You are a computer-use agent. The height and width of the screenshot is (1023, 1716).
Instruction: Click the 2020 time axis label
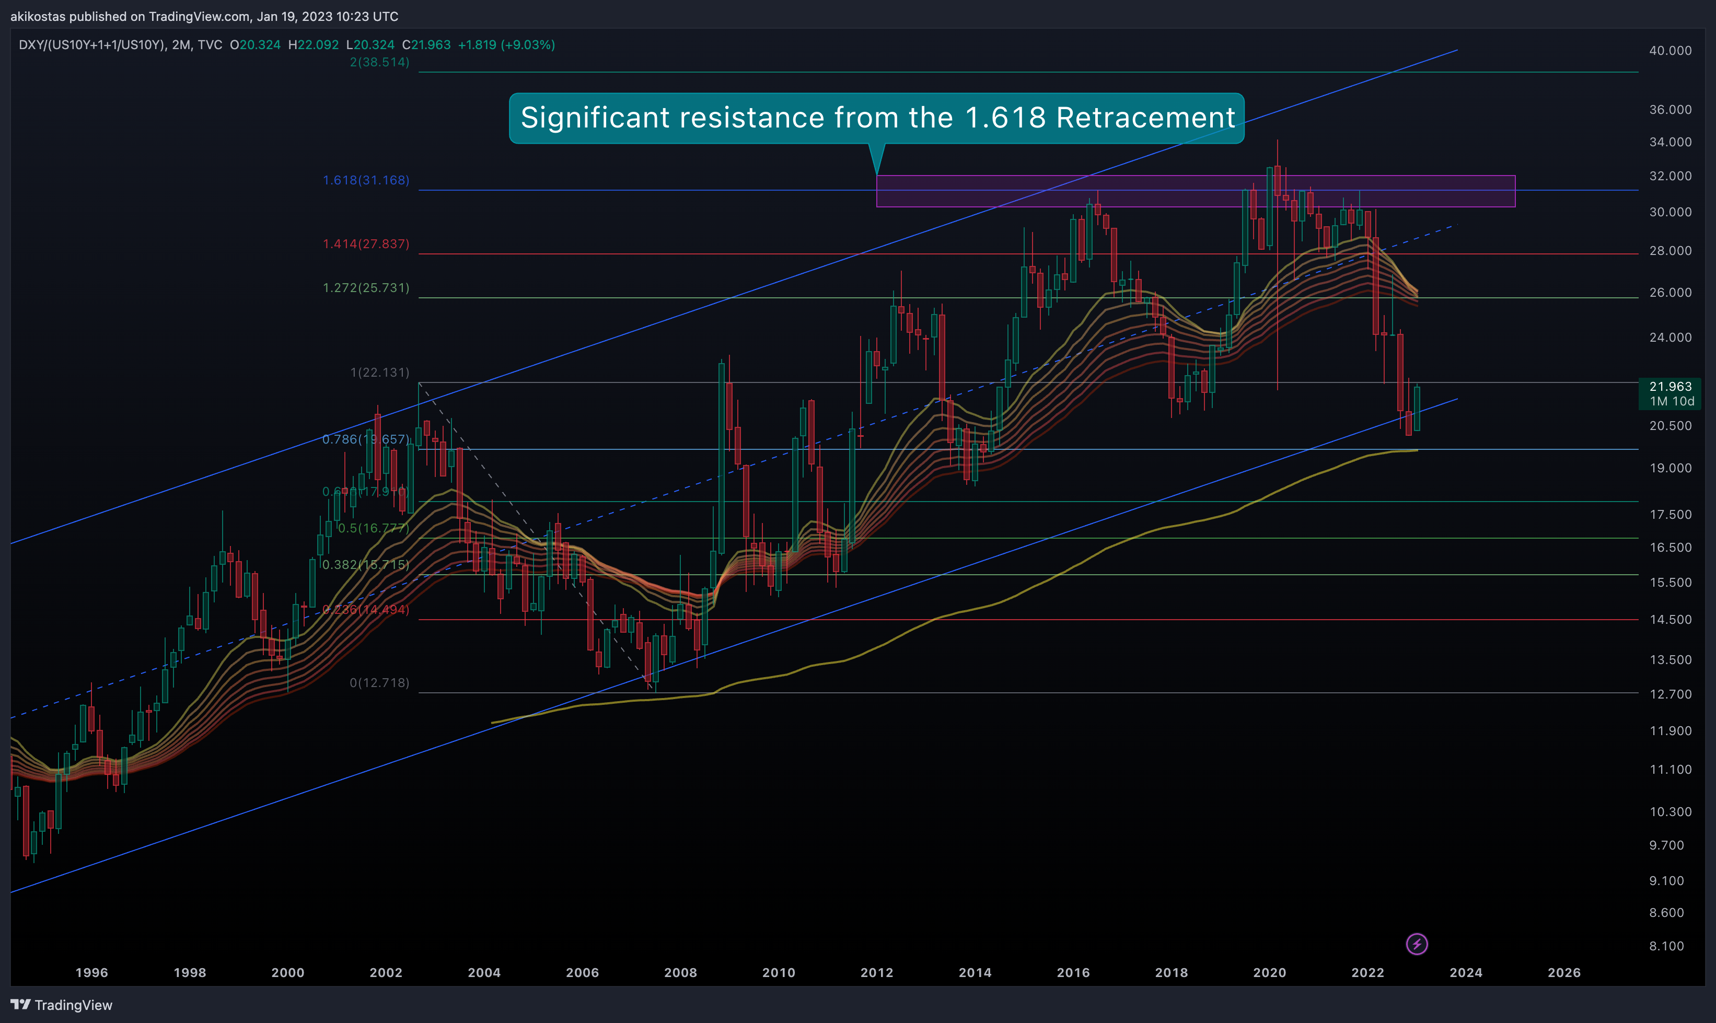[1269, 973]
